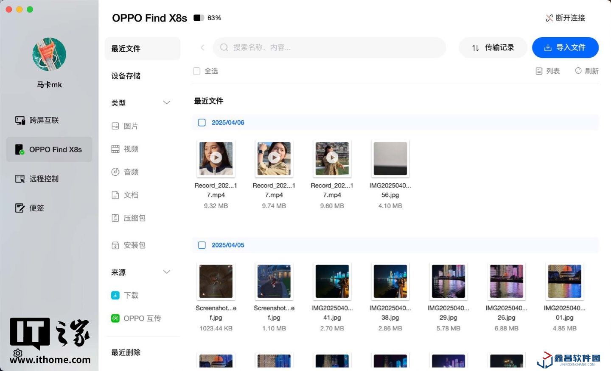This screenshot has height=371, width=611.
Task: Open the OPPO 互传 source icon
Action: (115, 318)
